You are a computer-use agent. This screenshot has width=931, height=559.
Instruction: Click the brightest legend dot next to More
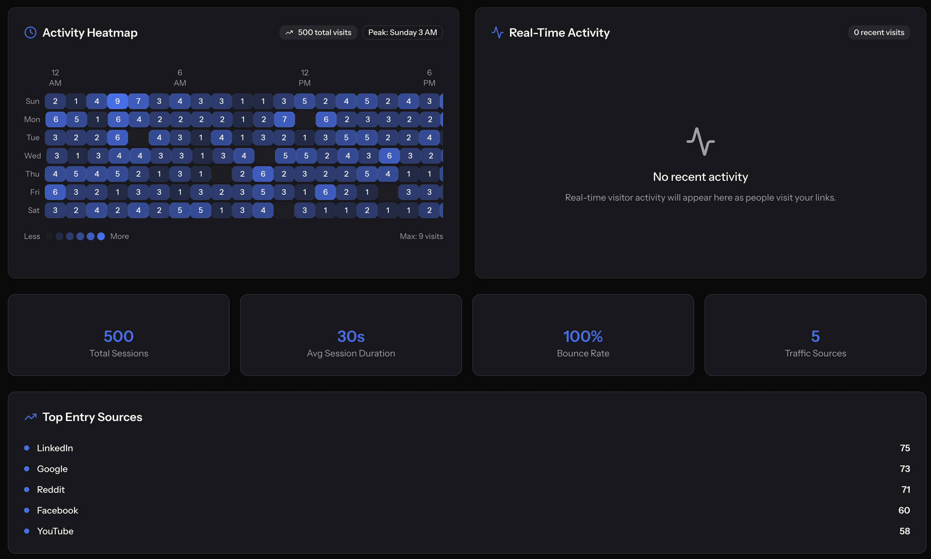pos(101,236)
